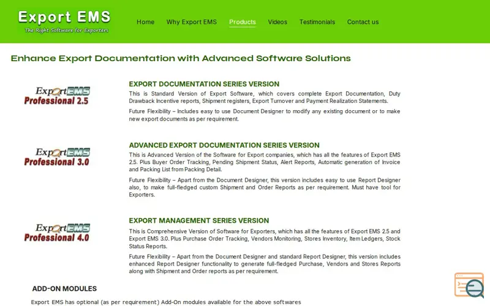The image size is (490, 306).
Task: Click the Export Documentation Series Version heading
Action: point(204,84)
